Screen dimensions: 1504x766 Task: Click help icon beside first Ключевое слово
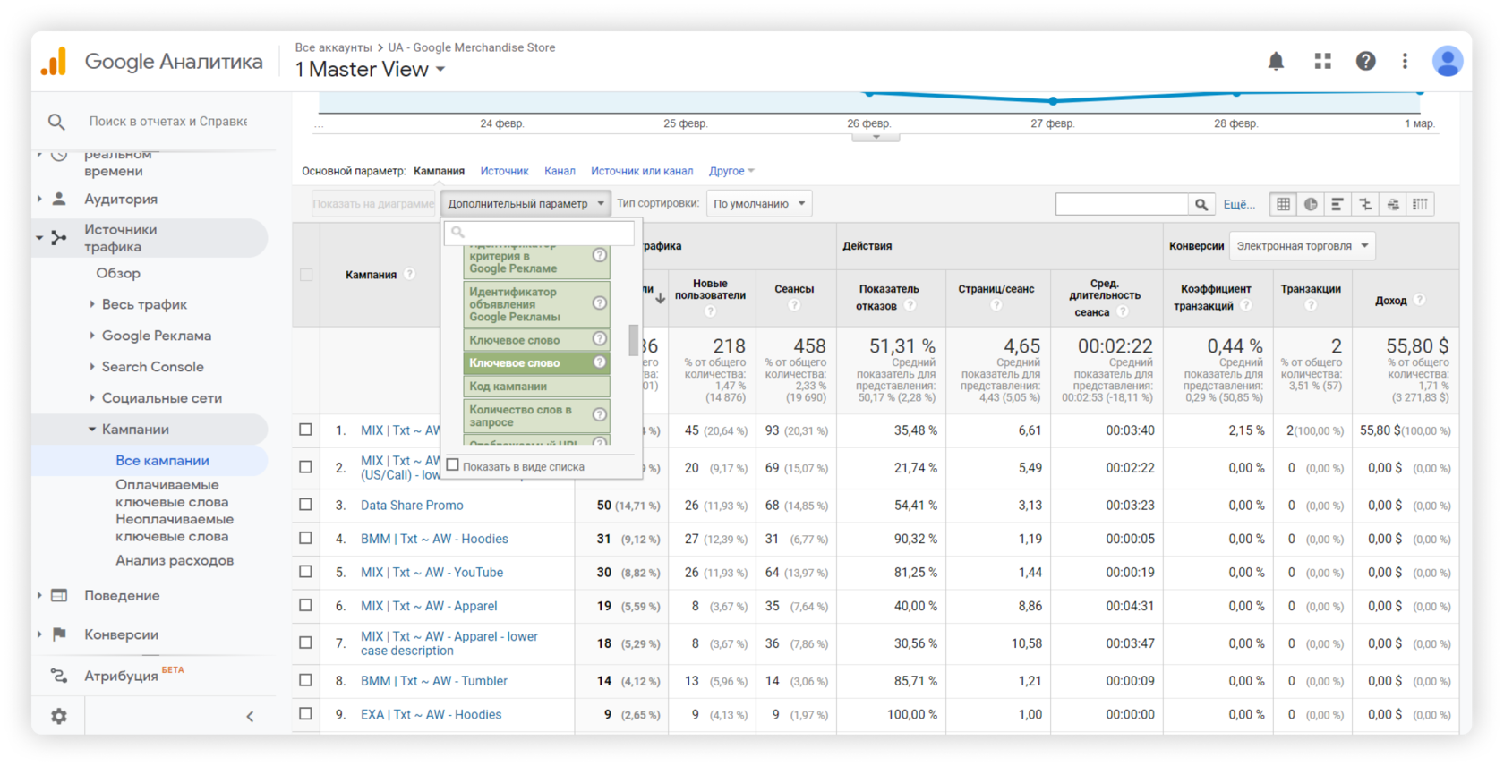coord(600,339)
